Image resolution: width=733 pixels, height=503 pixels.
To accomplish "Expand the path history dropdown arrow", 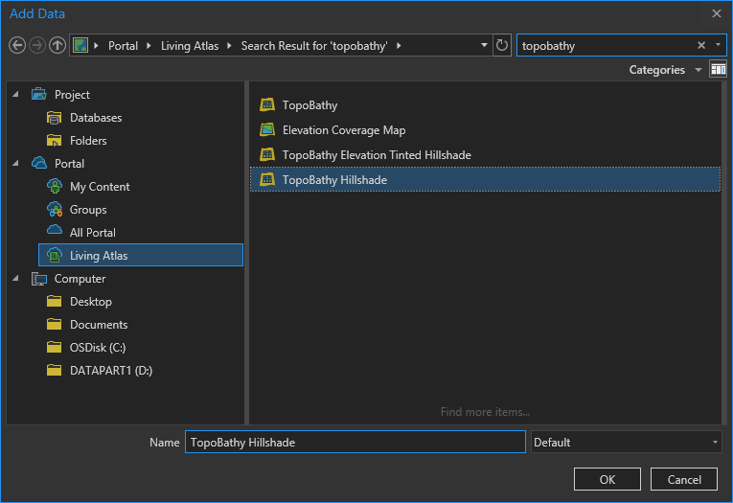I will pos(484,45).
